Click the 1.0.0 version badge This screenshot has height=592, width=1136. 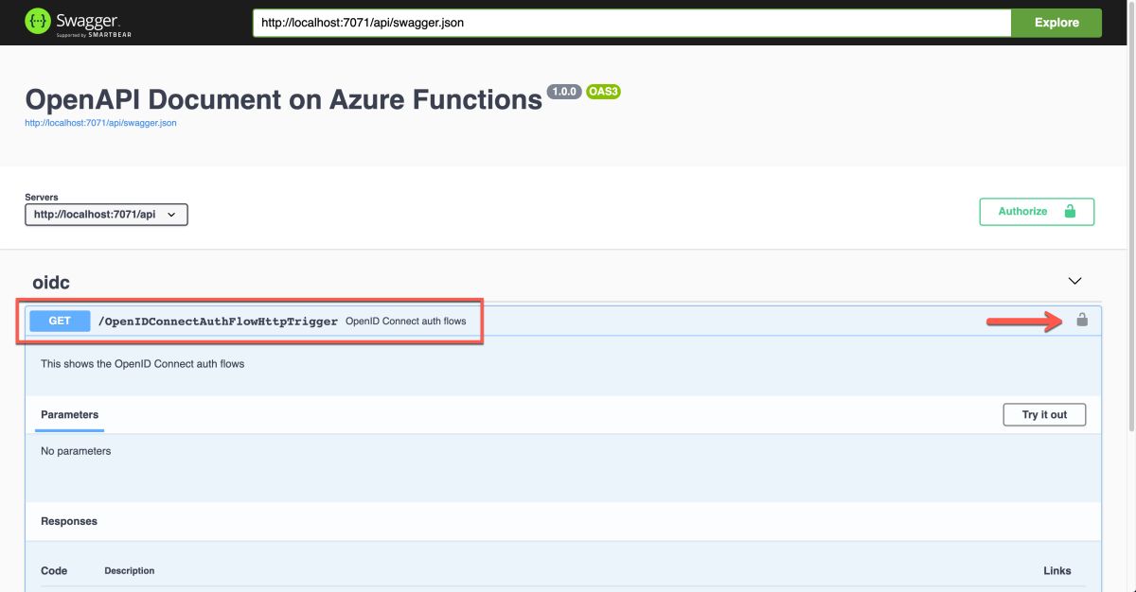[564, 92]
